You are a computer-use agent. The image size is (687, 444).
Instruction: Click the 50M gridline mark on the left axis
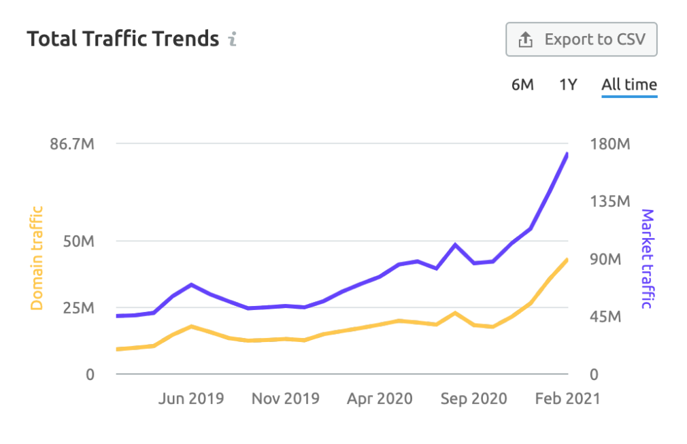pyautogui.click(x=78, y=241)
